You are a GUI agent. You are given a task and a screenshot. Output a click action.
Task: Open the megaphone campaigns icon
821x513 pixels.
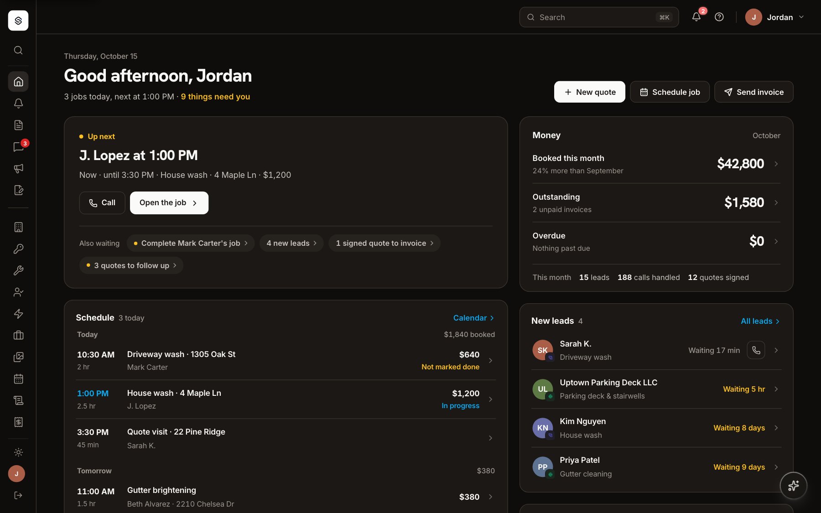pyautogui.click(x=18, y=168)
